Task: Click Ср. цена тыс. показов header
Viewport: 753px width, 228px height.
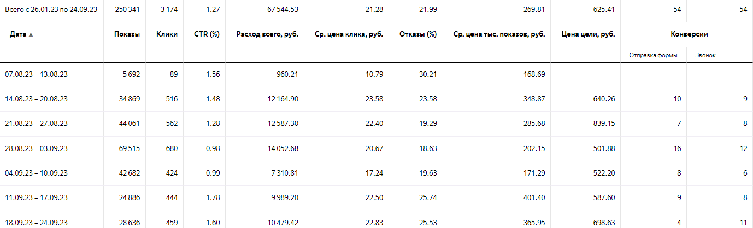Action: click(x=499, y=34)
